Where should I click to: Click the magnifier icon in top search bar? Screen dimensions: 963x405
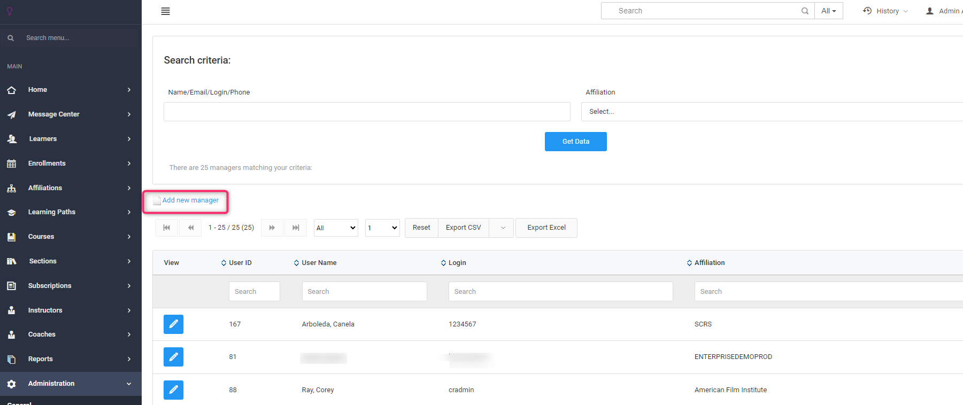click(805, 11)
